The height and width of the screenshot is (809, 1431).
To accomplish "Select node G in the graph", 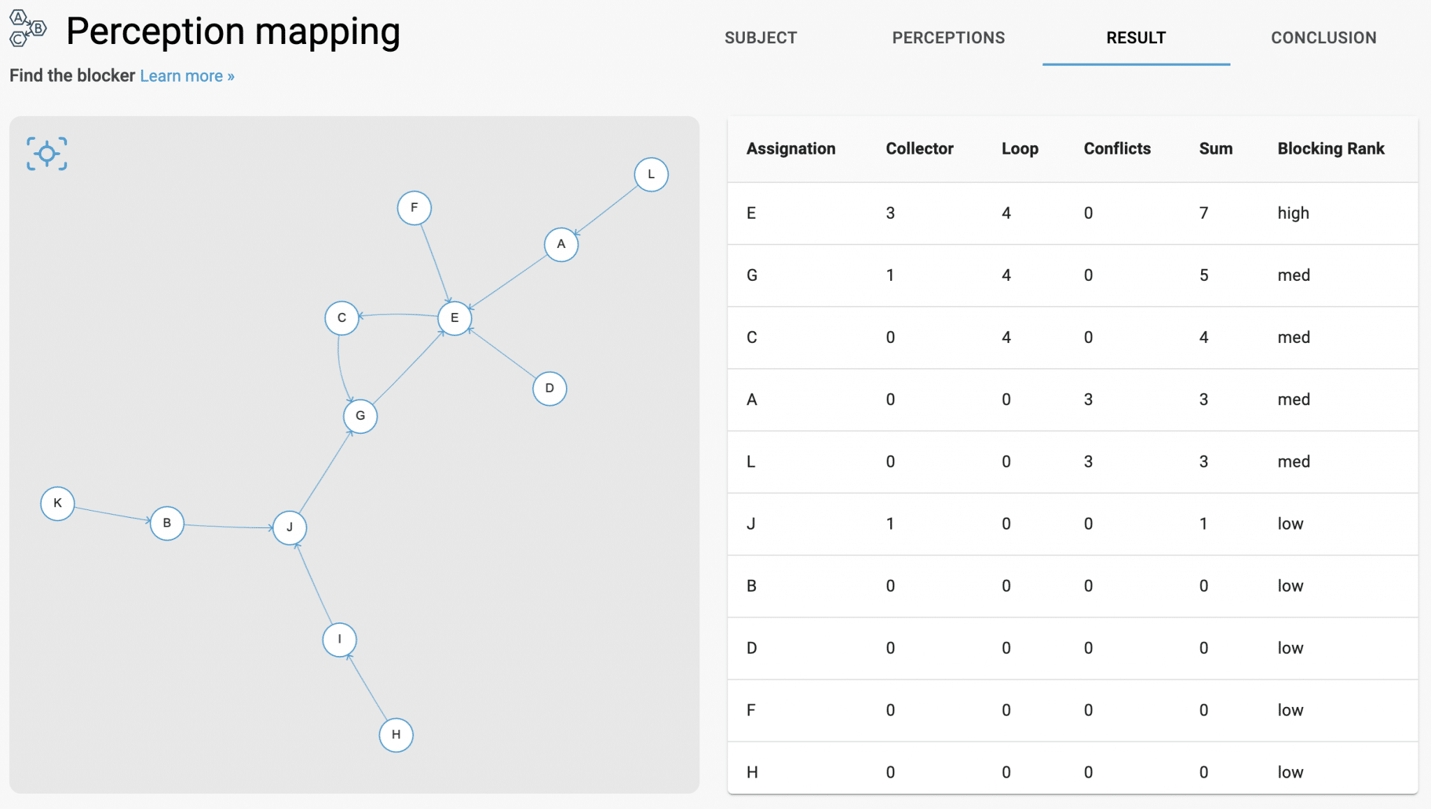I will coord(361,416).
